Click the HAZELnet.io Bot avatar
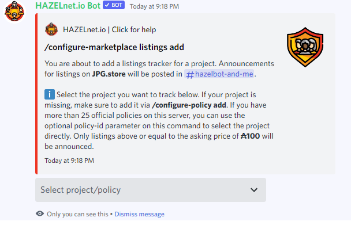The image size is (351, 229). click(x=14, y=12)
